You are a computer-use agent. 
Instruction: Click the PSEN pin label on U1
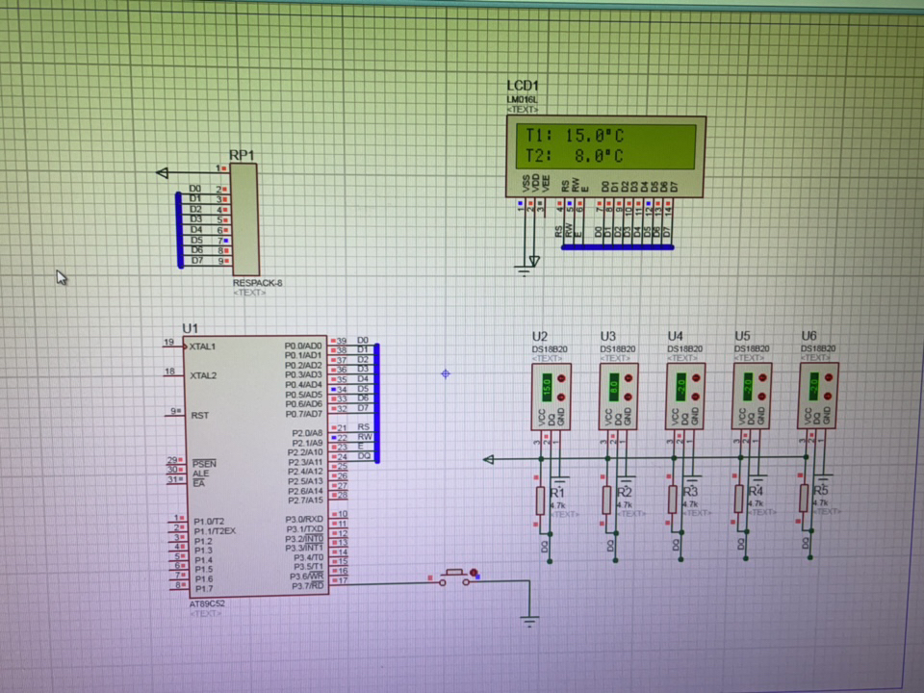(204, 464)
